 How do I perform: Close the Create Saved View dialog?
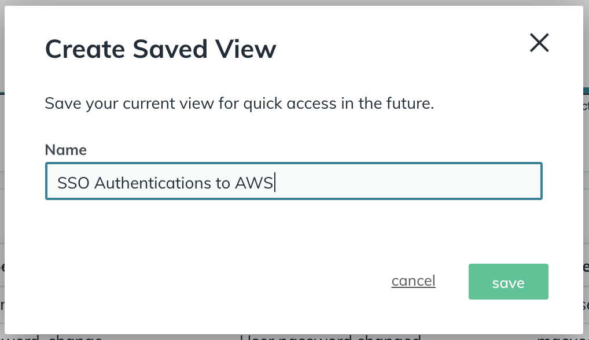539,43
